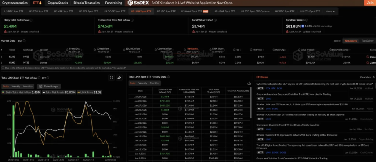Image resolution: width=376 pixels, height=162 pixels.
Task: Sort table by 1DNetInflow column header
Action: click(x=102, y=49)
